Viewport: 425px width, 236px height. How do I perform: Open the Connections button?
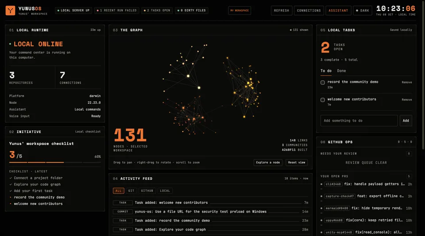coord(309,11)
